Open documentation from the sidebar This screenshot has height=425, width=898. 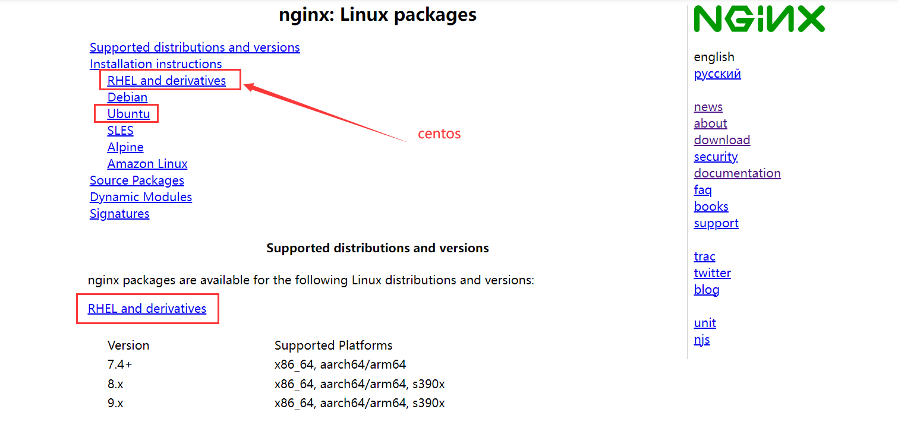(x=738, y=173)
